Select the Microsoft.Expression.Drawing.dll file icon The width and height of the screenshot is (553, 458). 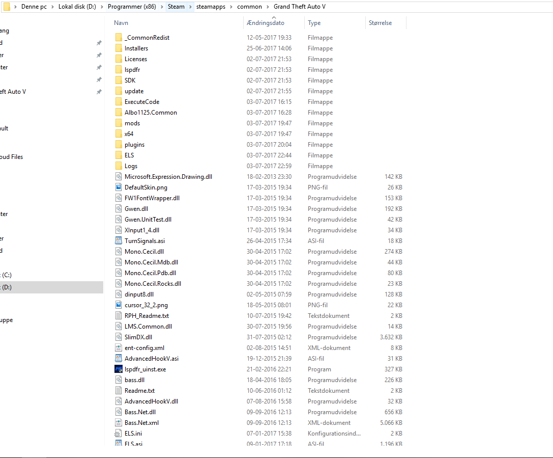119,177
